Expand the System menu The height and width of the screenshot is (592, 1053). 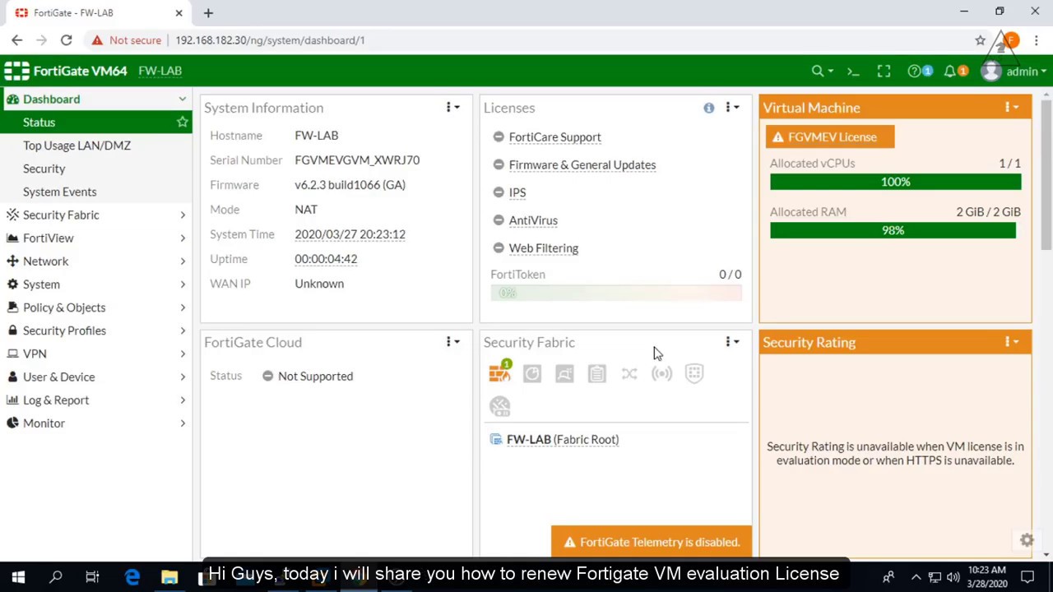[96, 284]
